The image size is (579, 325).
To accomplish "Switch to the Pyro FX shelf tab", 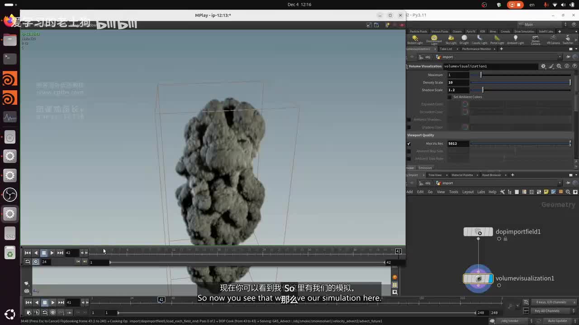I will 470,32.
